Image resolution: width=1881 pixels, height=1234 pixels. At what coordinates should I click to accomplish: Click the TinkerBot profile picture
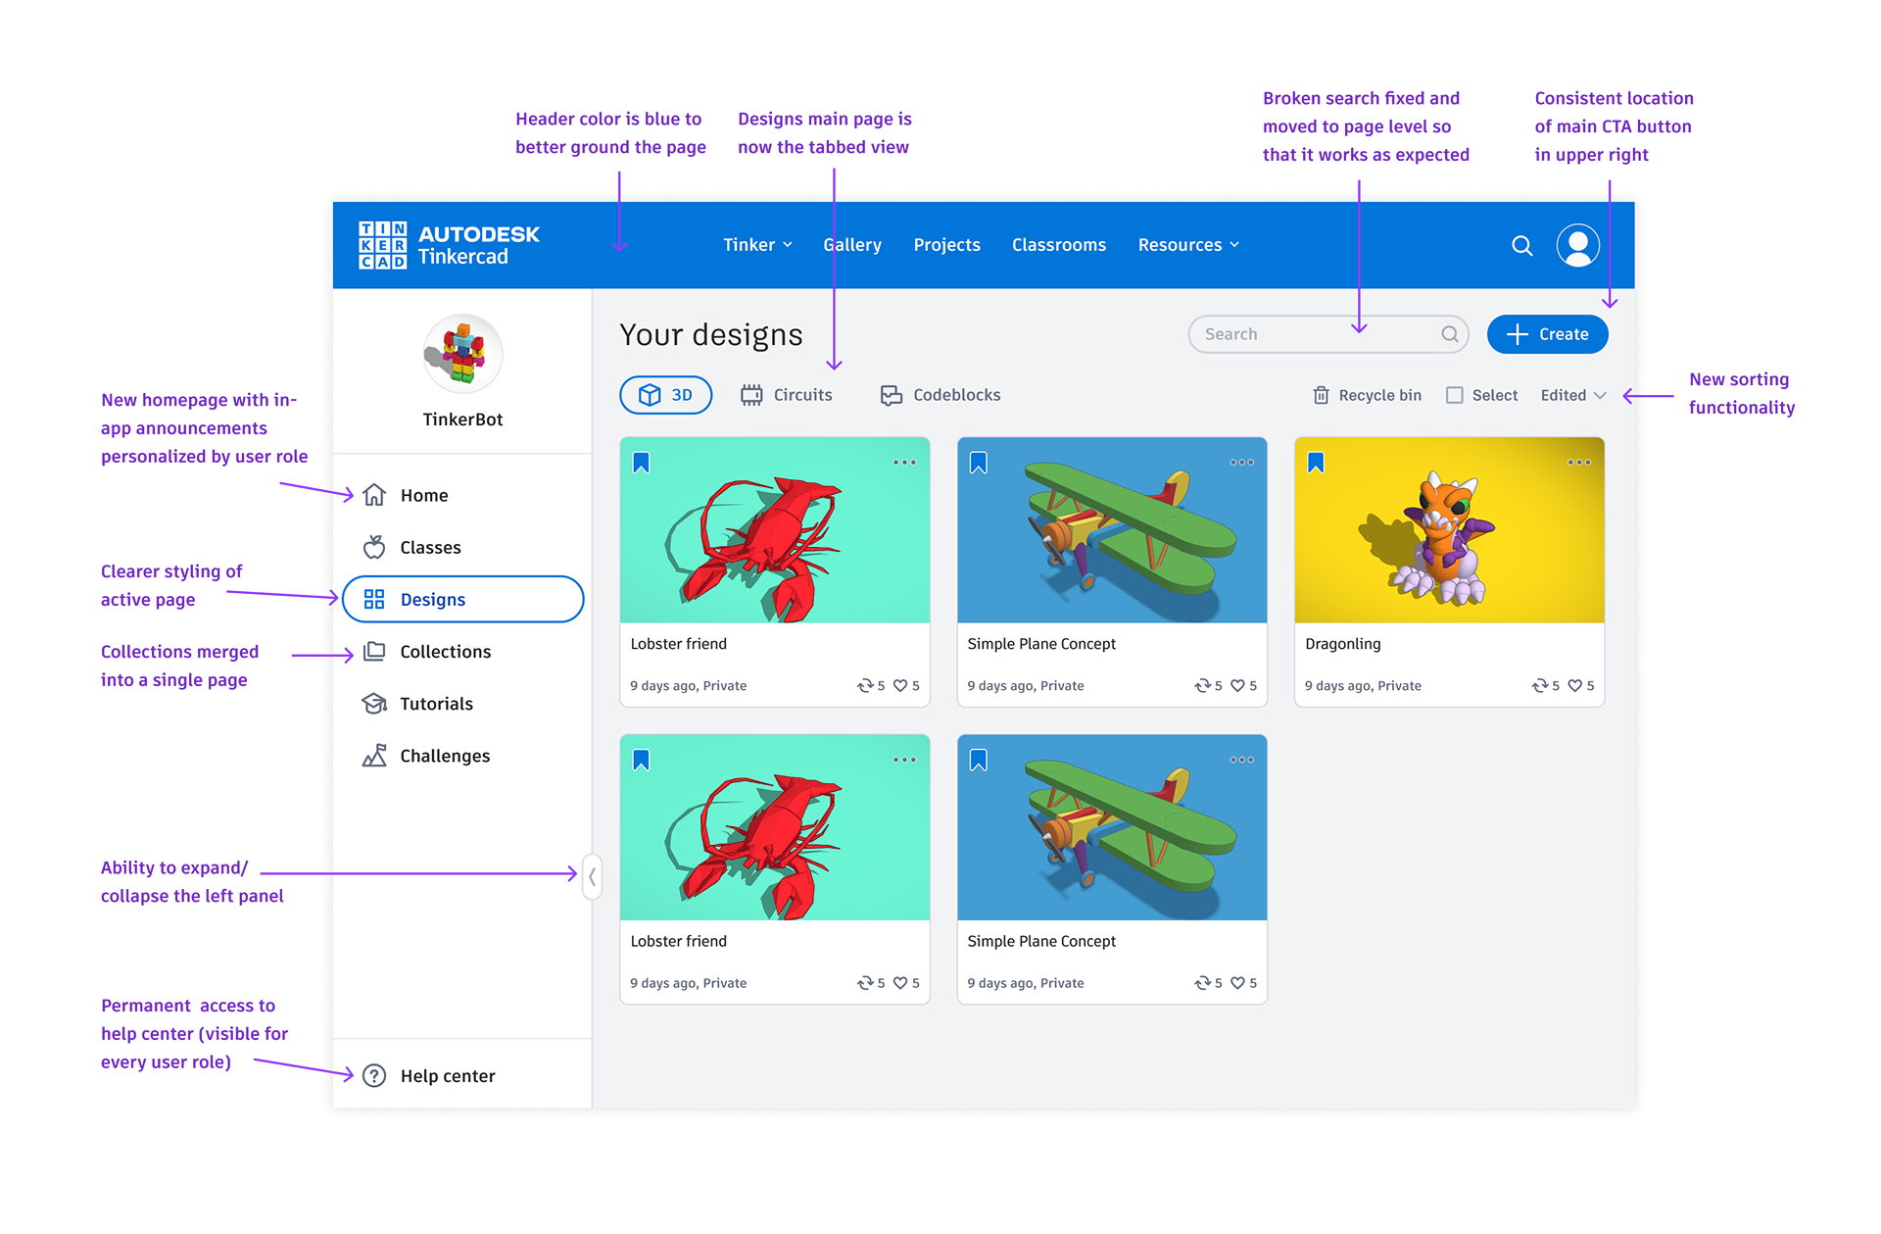coord(462,354)
